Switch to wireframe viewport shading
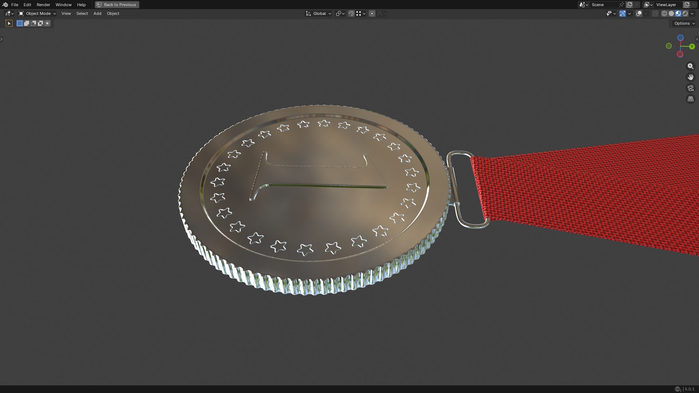The width and height of the screenshot is (699, 393). pos(664,13)
